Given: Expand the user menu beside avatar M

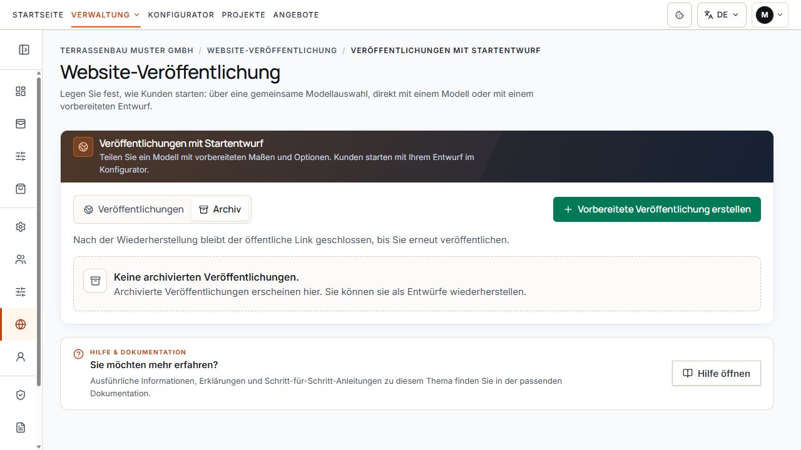Looking at the screenshot, I should coord(770,15).
